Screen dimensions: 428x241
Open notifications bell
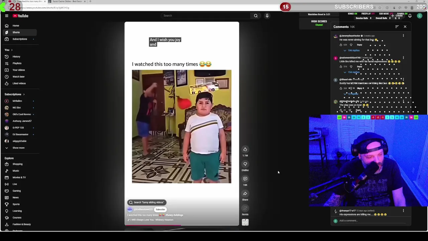410,16
